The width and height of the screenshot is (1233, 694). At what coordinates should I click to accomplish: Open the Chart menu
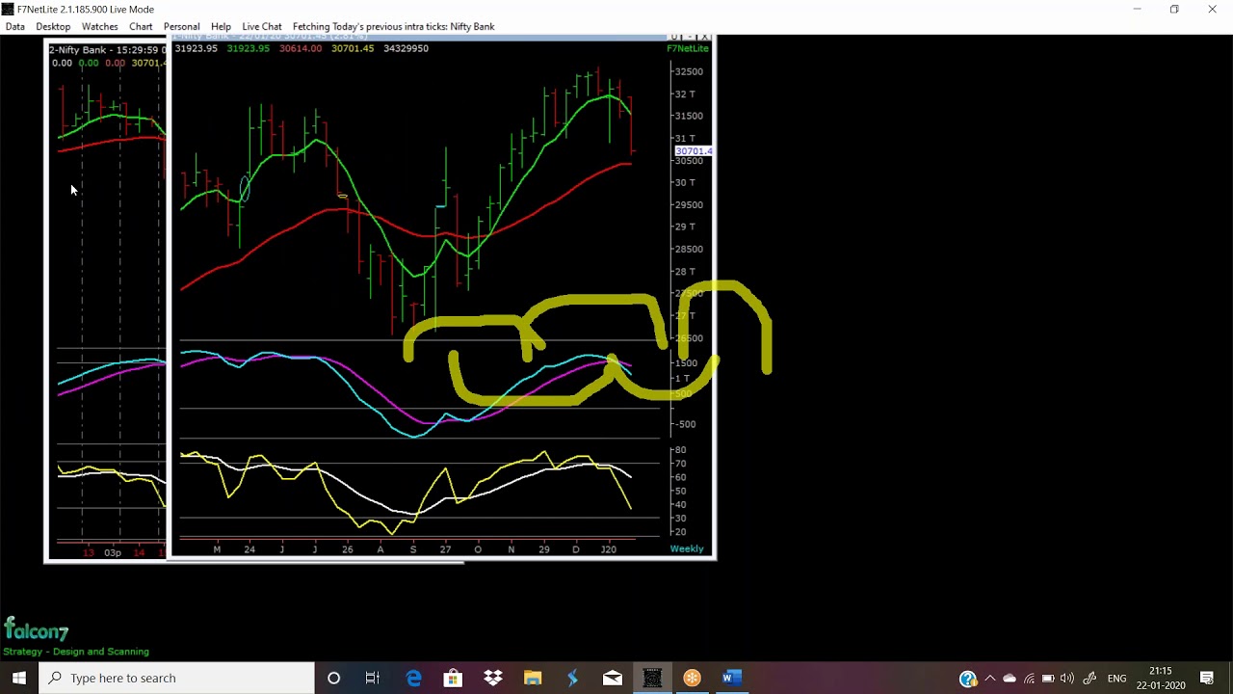click(x=141, y=26)
